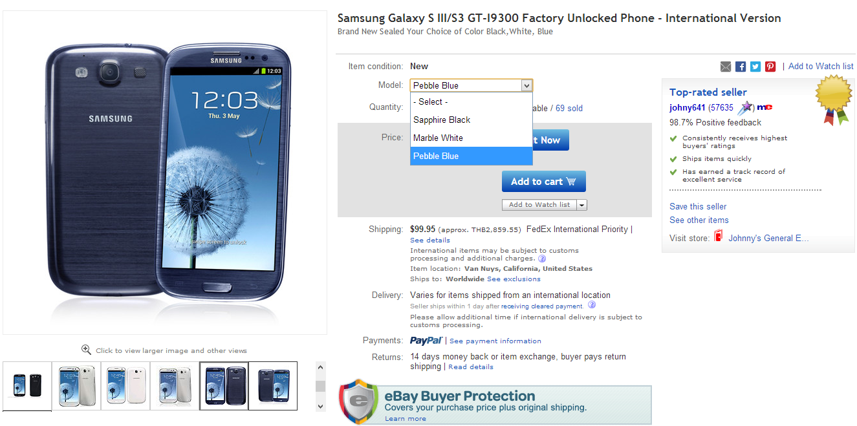Click thumbnail strip scroll down arrow

[320, 406]
